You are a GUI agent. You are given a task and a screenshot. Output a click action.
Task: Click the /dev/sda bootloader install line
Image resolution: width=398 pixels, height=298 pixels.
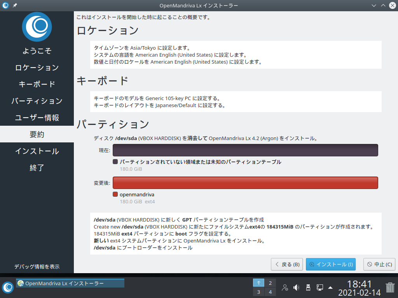pyautogui.click(x=143, y=248)
